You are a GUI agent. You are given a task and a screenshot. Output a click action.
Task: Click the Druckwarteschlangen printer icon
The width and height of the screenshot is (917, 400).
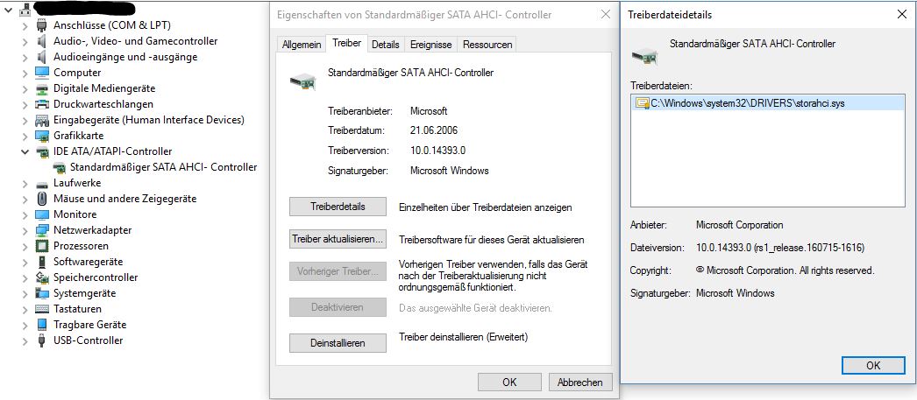[41, 104]
